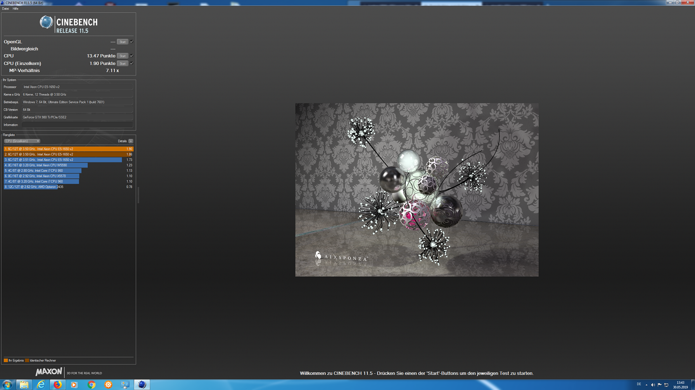The height and width of the screenshot is (390, 695).
Task: Select the Core i7 860 ranking entry
Action: pos(68,171)
